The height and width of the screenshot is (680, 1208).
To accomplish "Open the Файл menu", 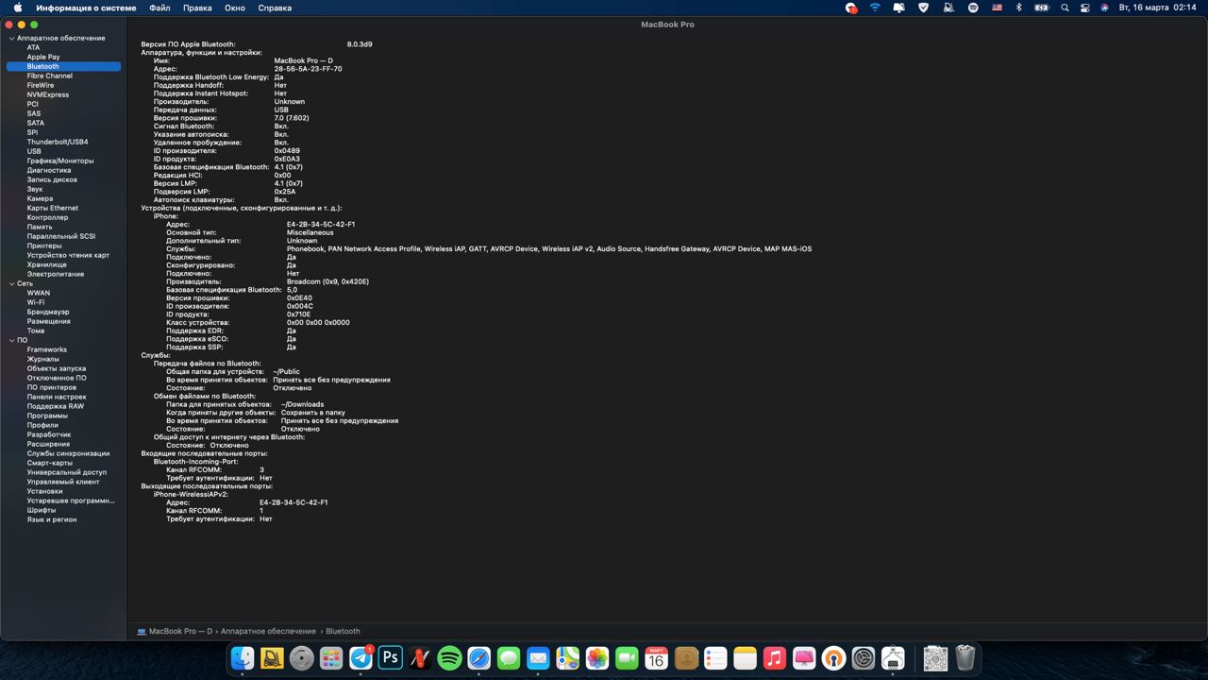I will coord(159,8).
